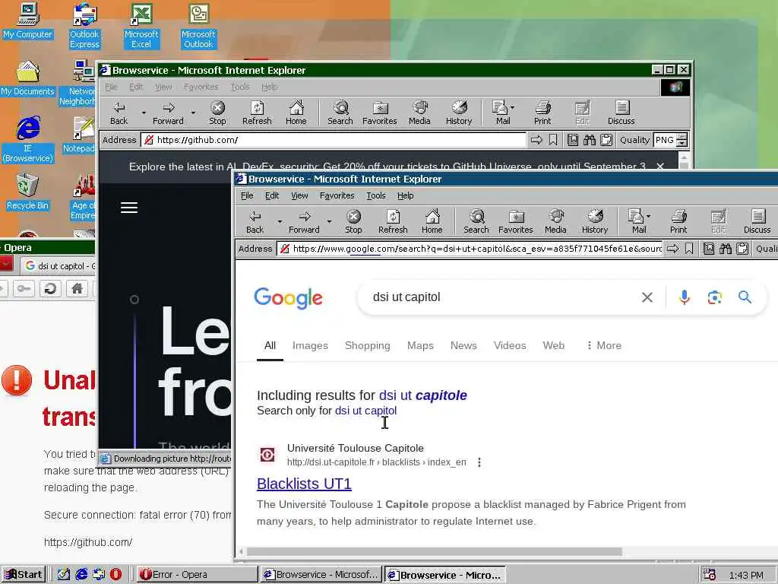Select the Recycle Bin desktop icon
This screenshot has height=584, width=778.
click(27, 191)
